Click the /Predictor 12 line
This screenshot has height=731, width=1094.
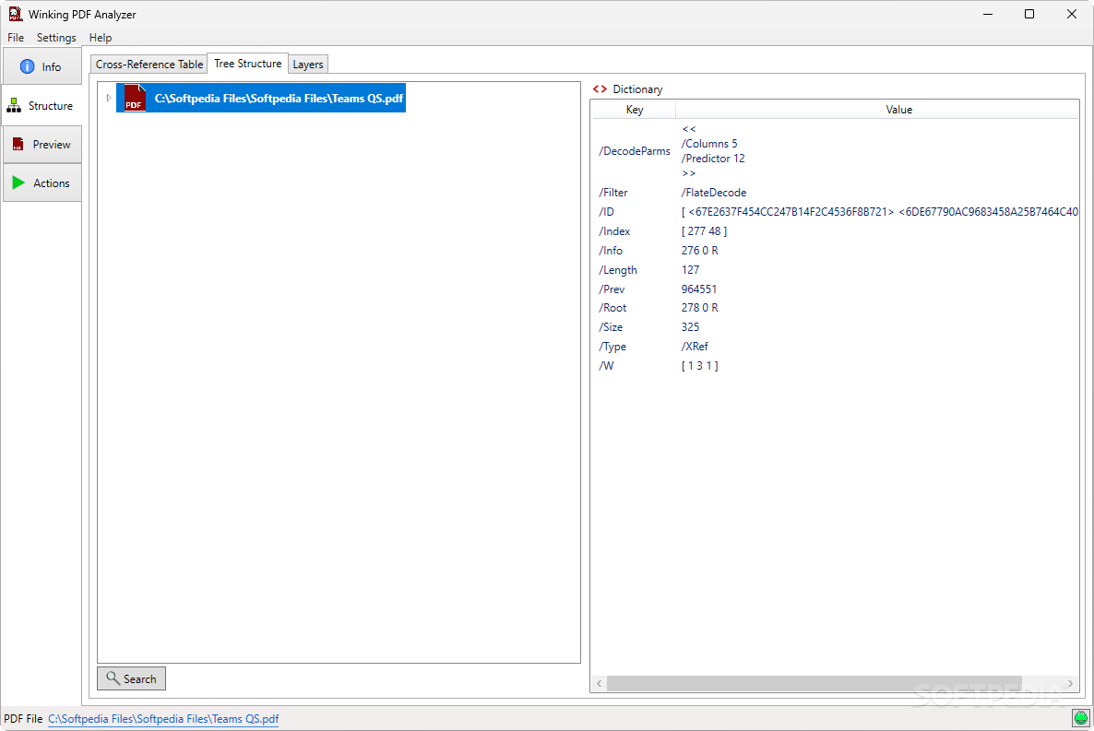pyautogui.click(x=713, y=159)
